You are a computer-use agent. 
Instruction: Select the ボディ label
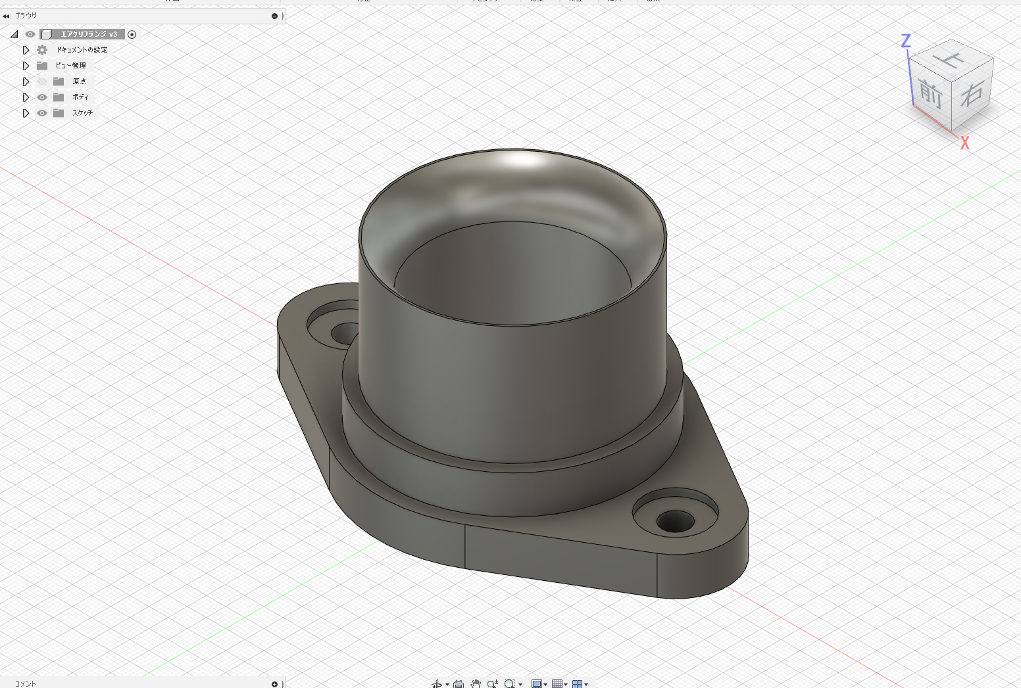[x=80, y=97]
